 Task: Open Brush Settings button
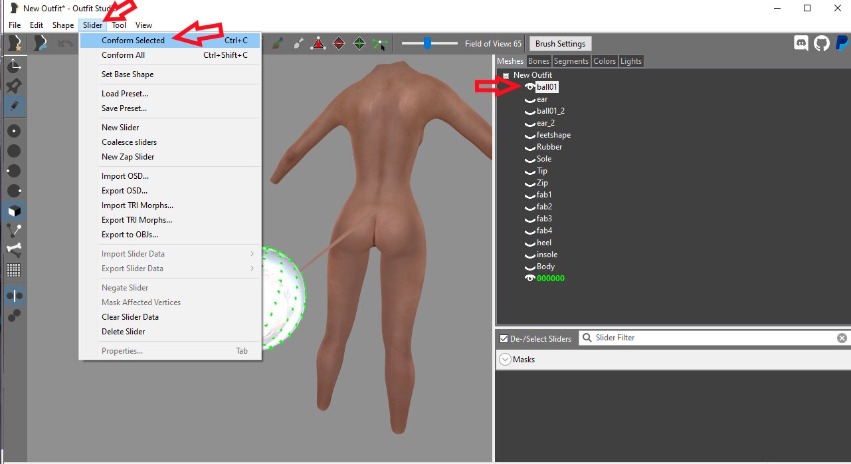(560, 44)
